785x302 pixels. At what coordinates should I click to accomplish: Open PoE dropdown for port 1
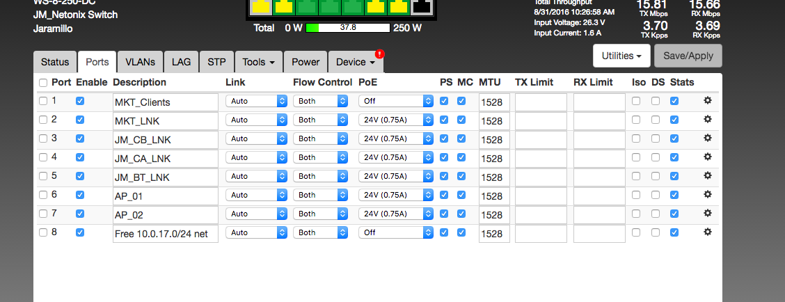[395, 101]
